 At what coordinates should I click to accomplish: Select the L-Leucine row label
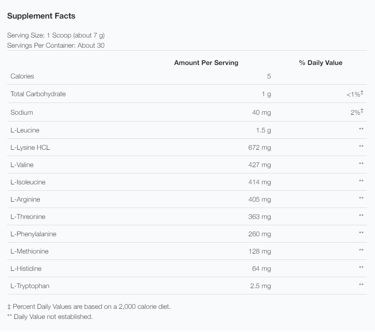tap(25, 130)
